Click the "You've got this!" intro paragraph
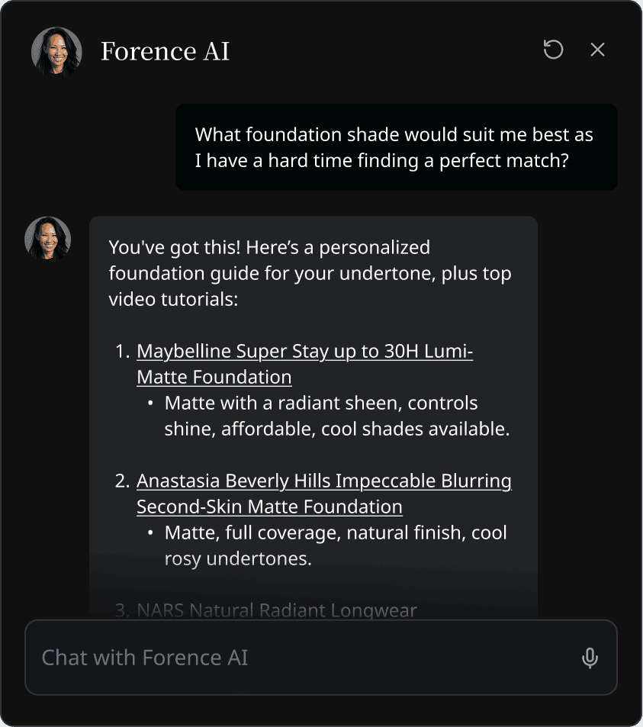 [310, 273]
